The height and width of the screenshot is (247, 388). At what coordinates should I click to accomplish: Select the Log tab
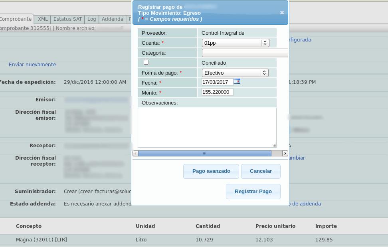(91, 19)
